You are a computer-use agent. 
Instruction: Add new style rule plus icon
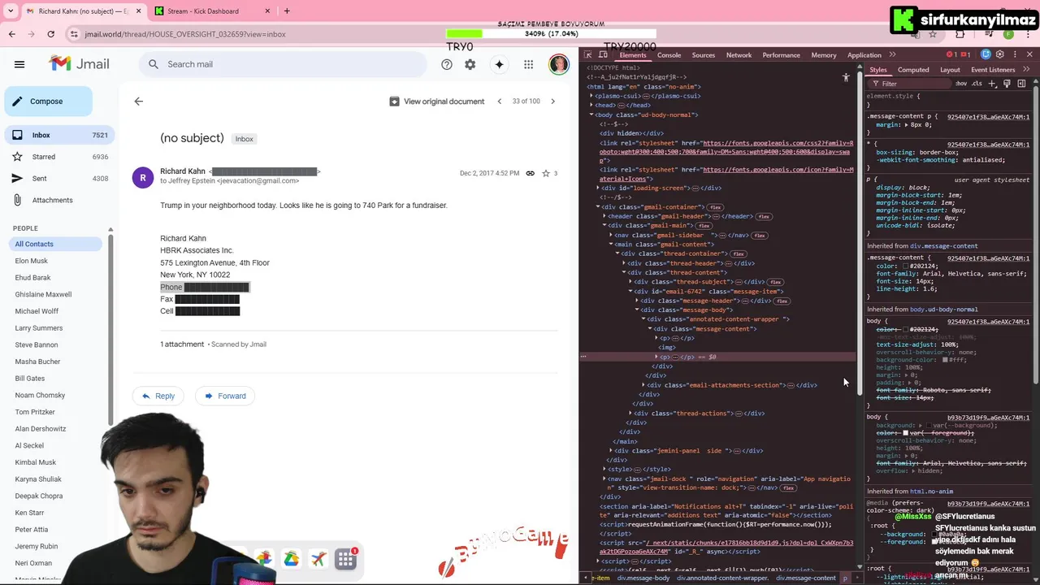992,84
